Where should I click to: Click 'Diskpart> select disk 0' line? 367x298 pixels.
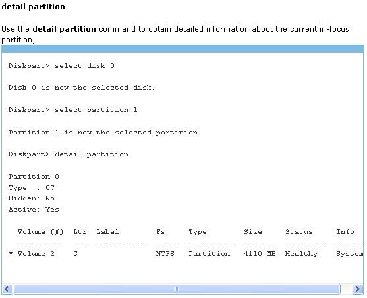(61, 65)
